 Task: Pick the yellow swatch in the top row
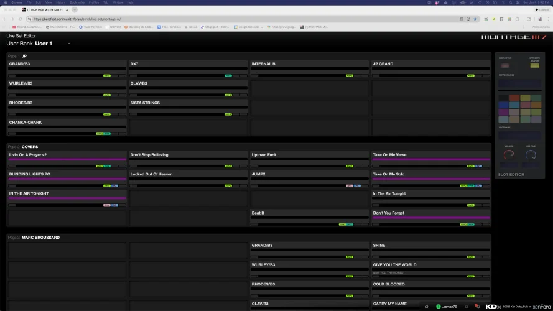pos(525,98)
